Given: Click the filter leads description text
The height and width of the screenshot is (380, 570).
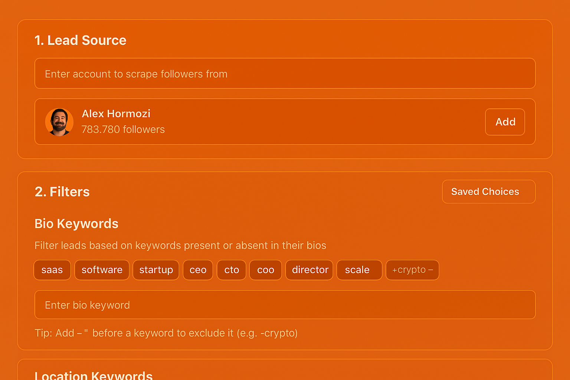Looking at the screenshot, I should [180, 245].
